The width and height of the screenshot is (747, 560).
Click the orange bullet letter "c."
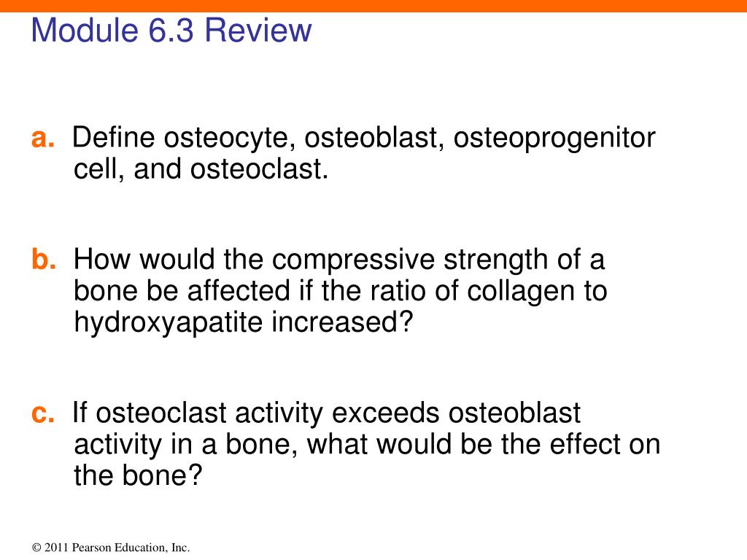[x=43, y=413]
